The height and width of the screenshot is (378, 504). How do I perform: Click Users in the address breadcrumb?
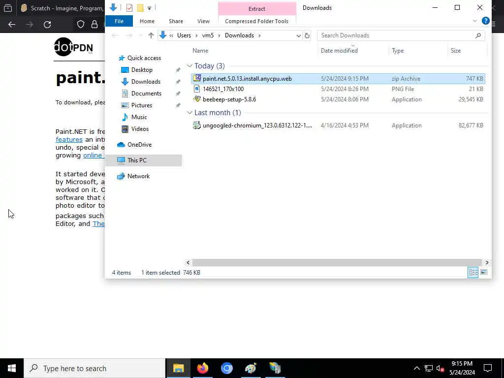184,35
